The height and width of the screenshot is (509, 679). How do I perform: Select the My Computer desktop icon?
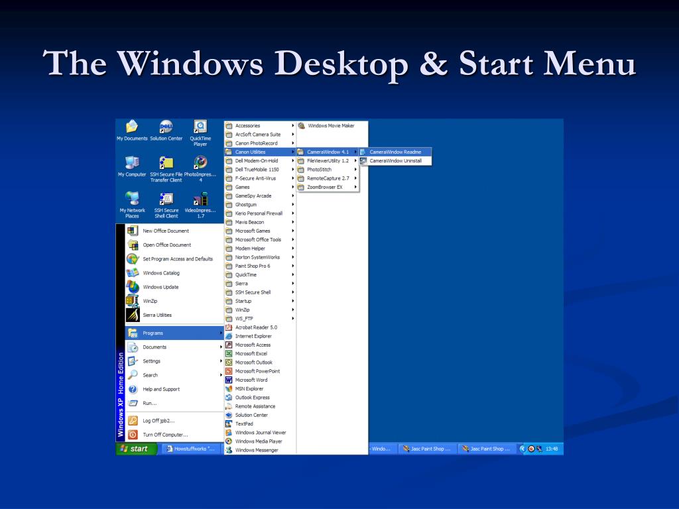[132, 166]
